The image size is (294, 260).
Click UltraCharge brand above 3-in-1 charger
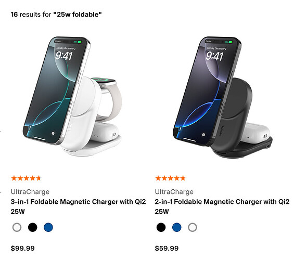pyautogui.click(x=30, y=192)
